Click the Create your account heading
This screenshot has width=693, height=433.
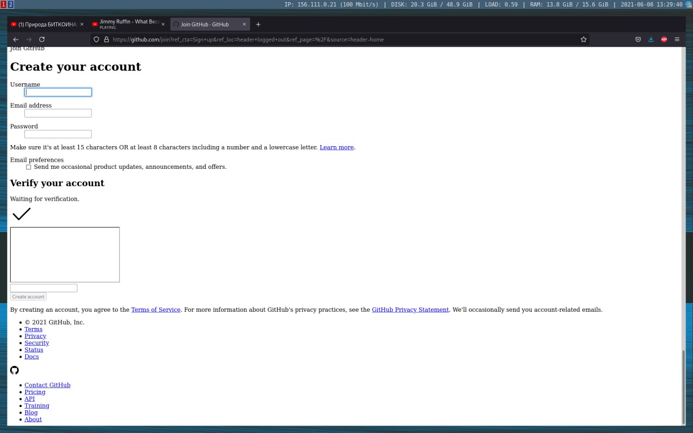75,67
